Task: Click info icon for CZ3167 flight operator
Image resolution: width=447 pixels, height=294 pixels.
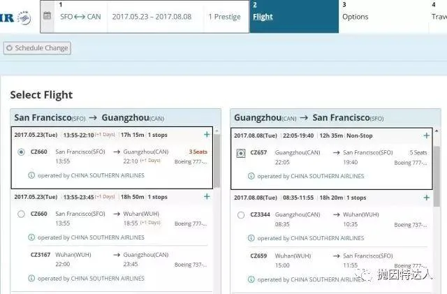Action: [x=31, y=278]
